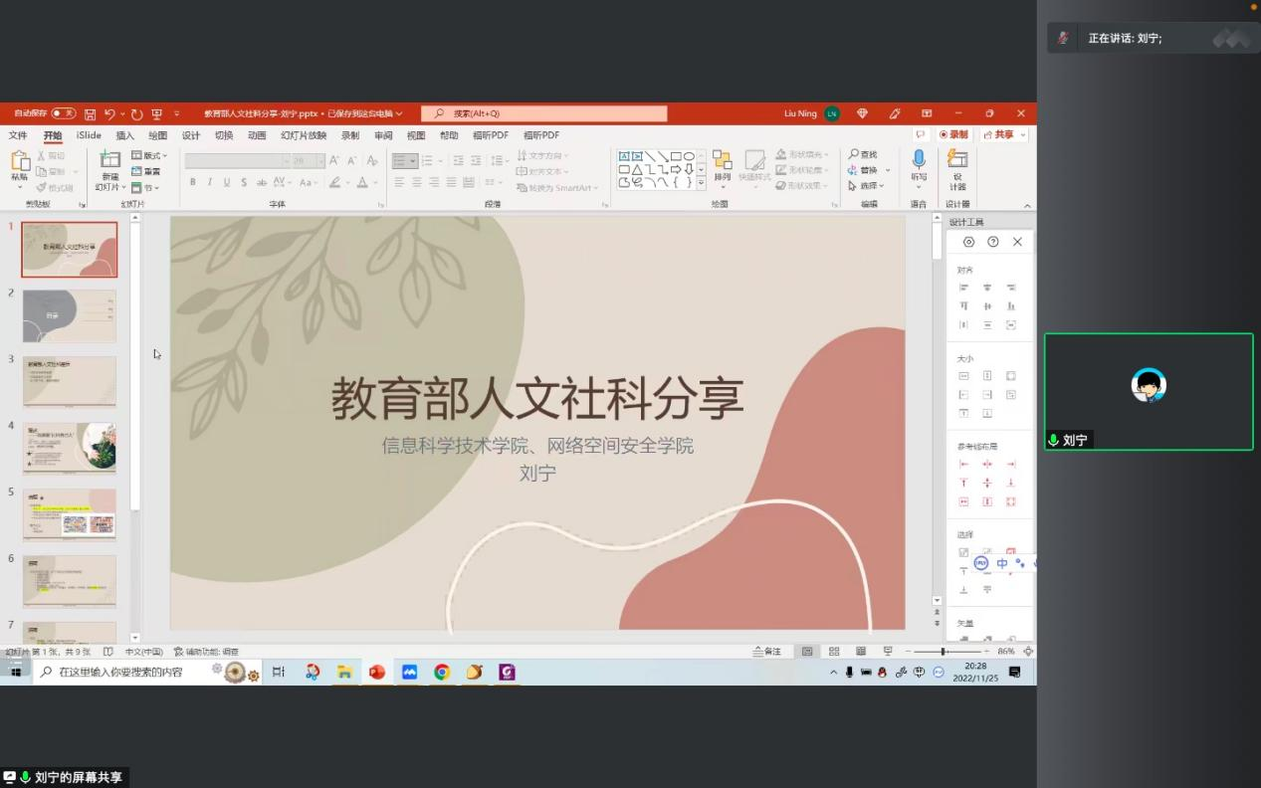Click the Arrange (排列) icon
Viewport: 1261px width, 788px height.
[x=722, y=162]
